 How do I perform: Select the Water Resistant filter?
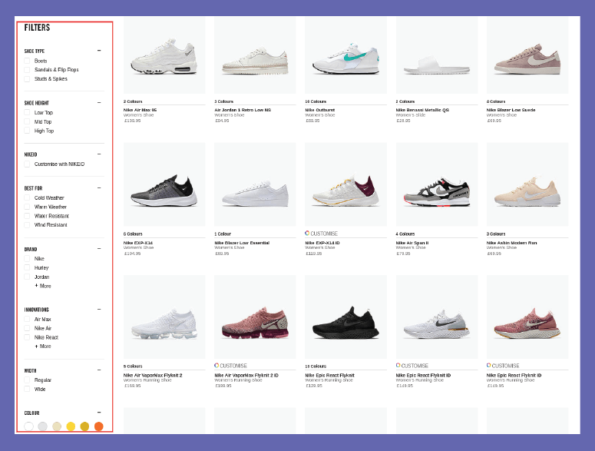[27, 216]
